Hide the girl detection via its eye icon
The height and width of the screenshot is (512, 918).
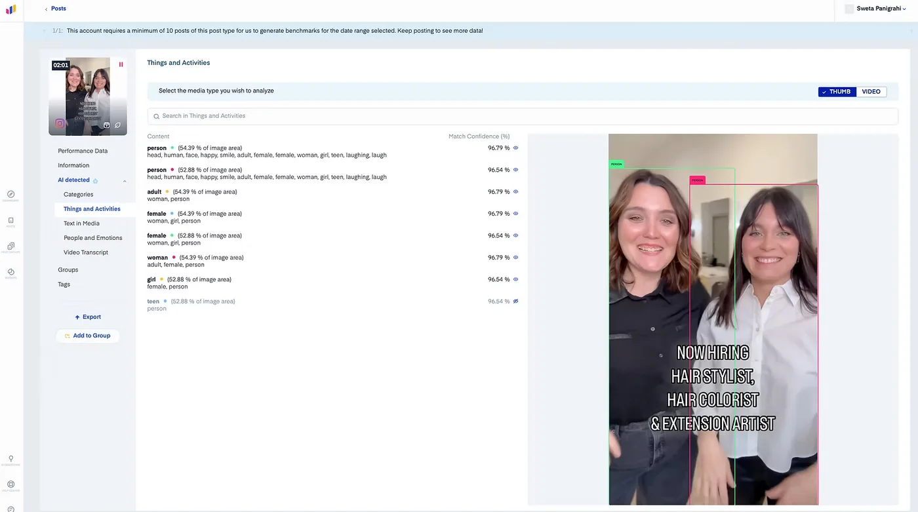[x=515, y=279]
